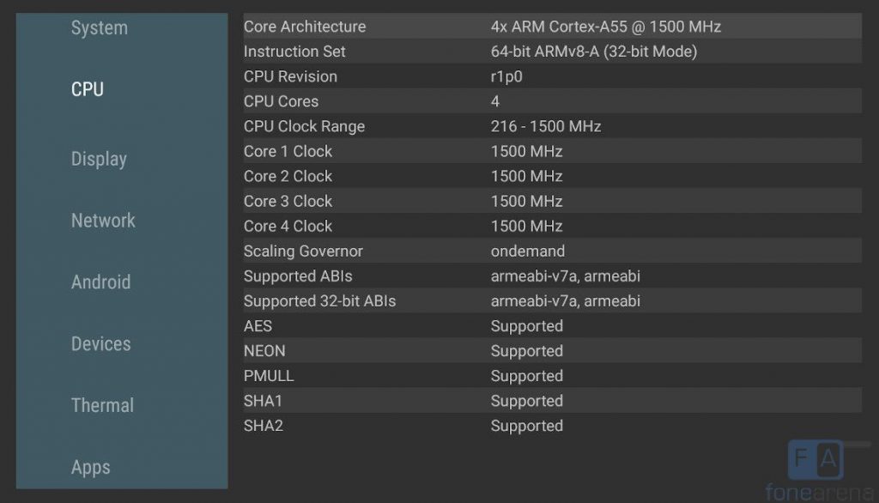Open the Apps section
The height and width of the screenshot is (503, 879).
(91, 467)
